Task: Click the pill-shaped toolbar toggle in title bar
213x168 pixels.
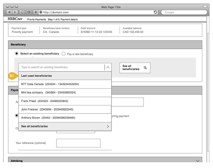Action: coord(205,6)
